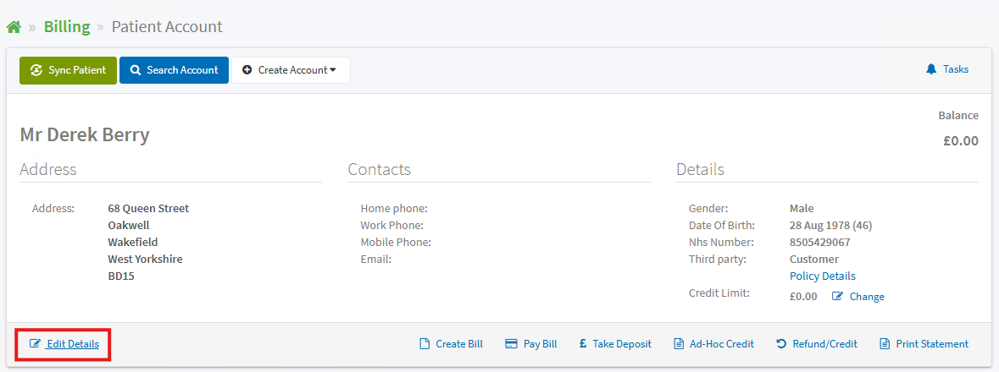Open the Tasks link
The width and height of the screenshot is (999, 372).
(947, 68)
